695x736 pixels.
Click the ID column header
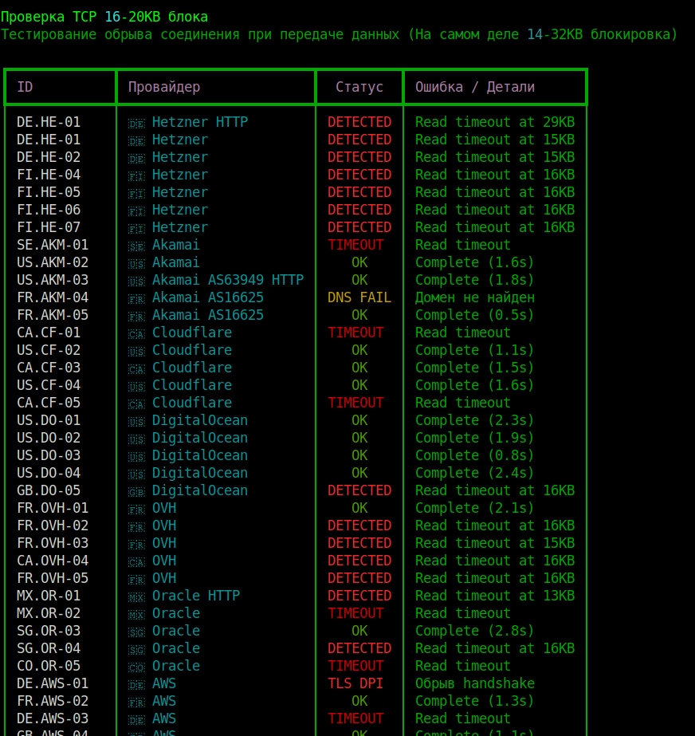[25, 87]
